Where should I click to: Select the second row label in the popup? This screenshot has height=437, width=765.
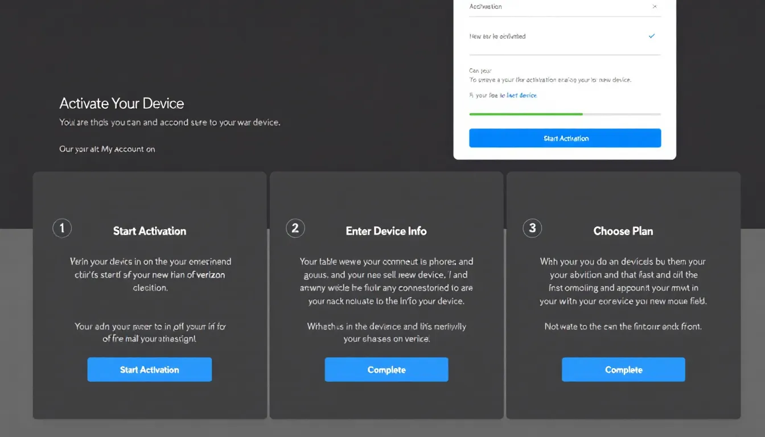497,36
